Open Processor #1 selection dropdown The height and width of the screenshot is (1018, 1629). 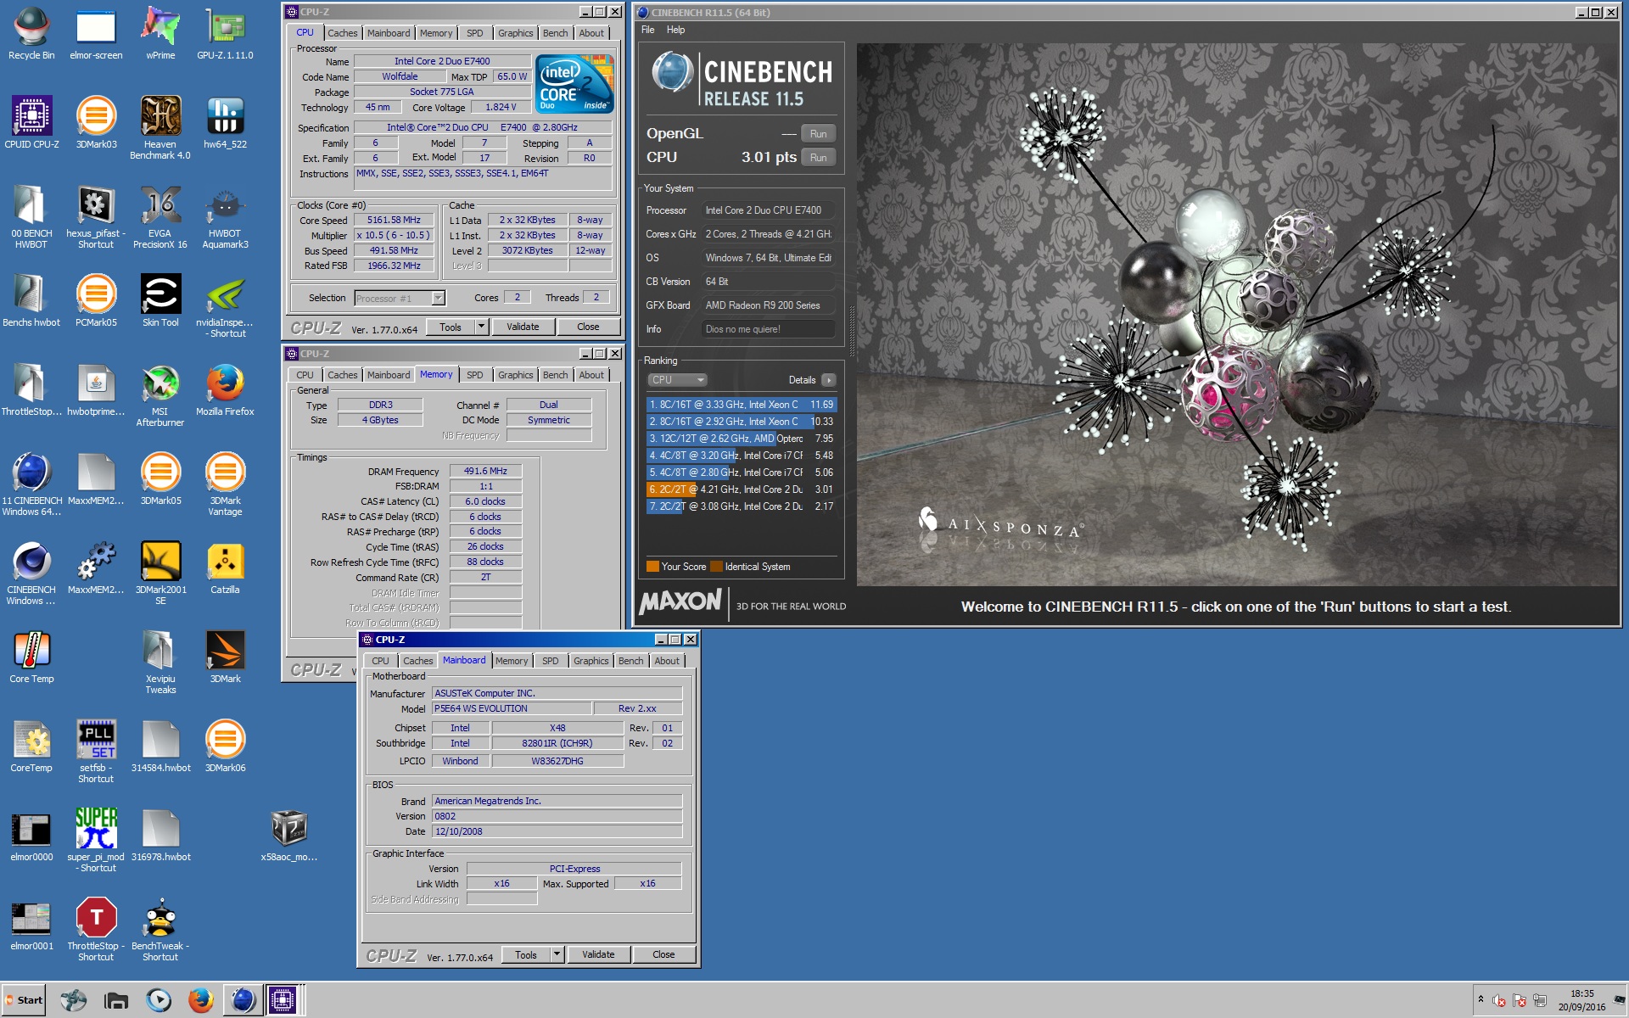400,298
